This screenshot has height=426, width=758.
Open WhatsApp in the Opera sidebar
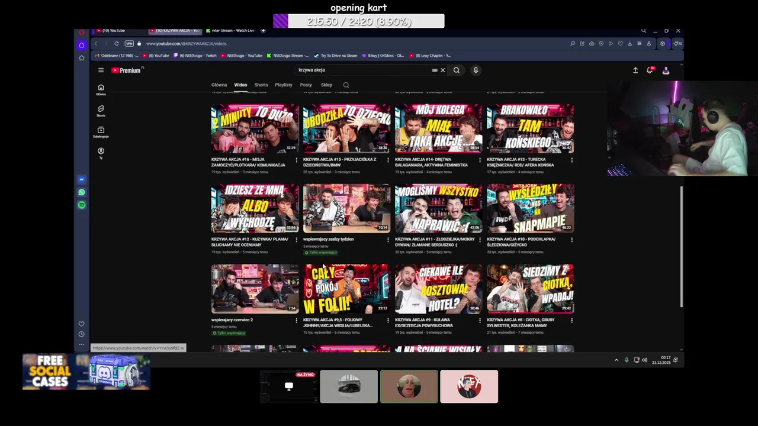tap(82, 192)
